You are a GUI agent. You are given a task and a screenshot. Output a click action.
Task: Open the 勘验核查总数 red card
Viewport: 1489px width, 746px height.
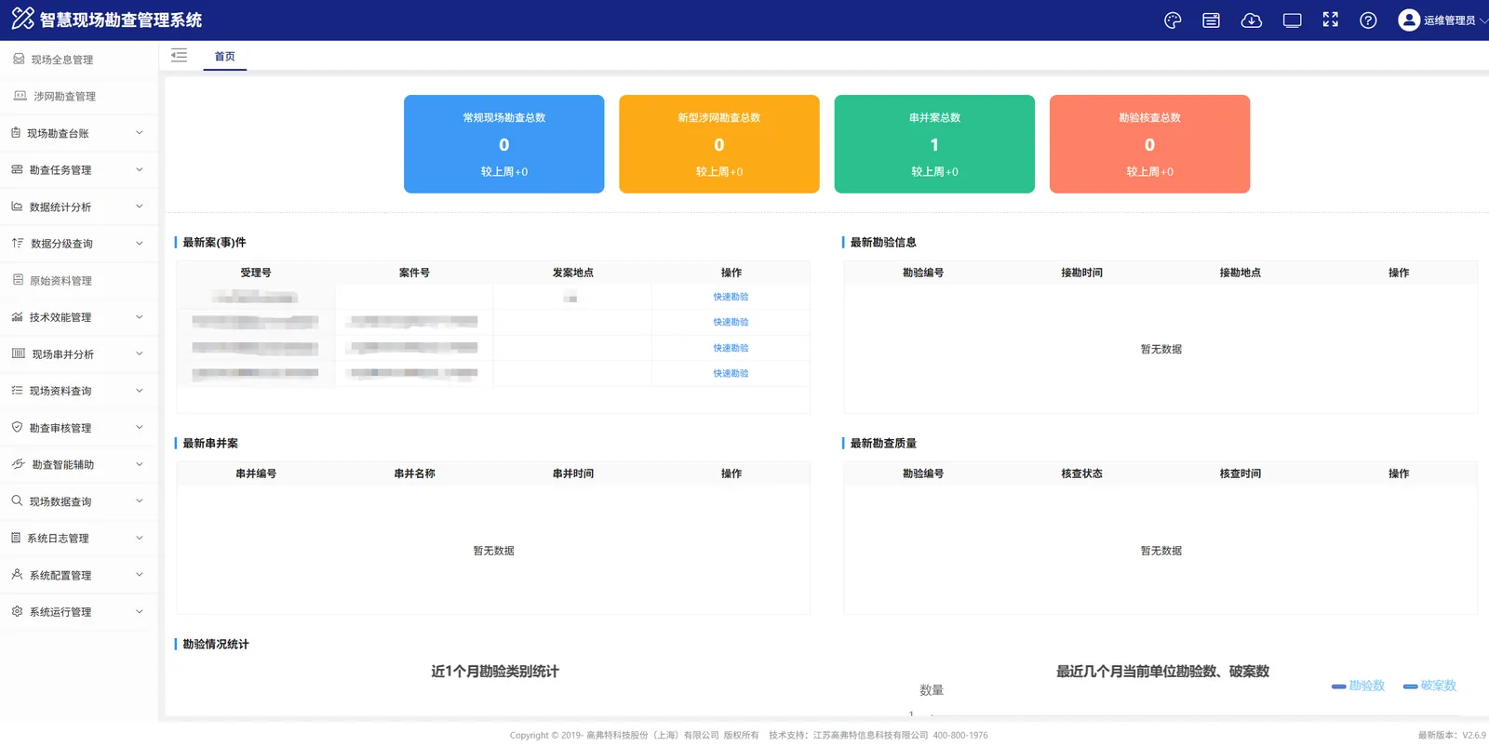(1149, 144)
